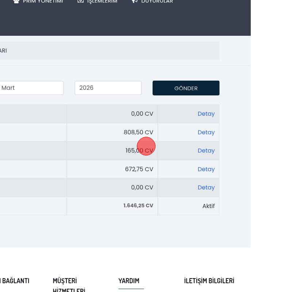Click the 808,50 CV value cell
This screenshot has width=292, height=292.
click(x=138, y=132)
